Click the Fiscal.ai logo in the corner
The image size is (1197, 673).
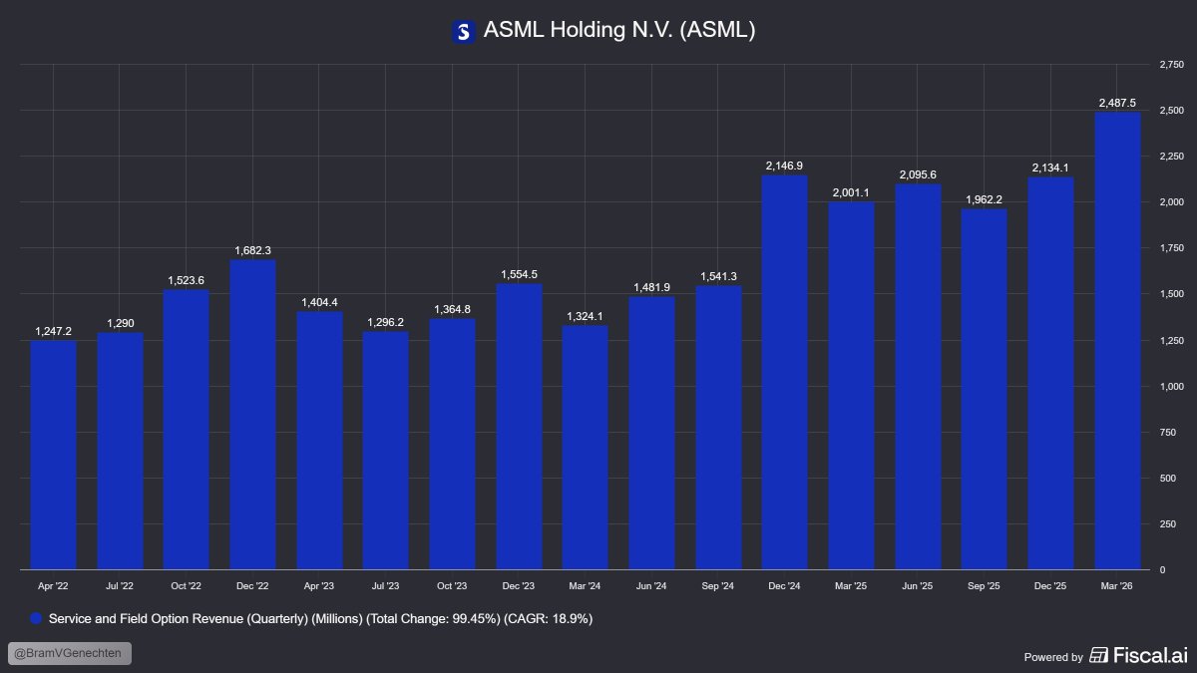1138,656
